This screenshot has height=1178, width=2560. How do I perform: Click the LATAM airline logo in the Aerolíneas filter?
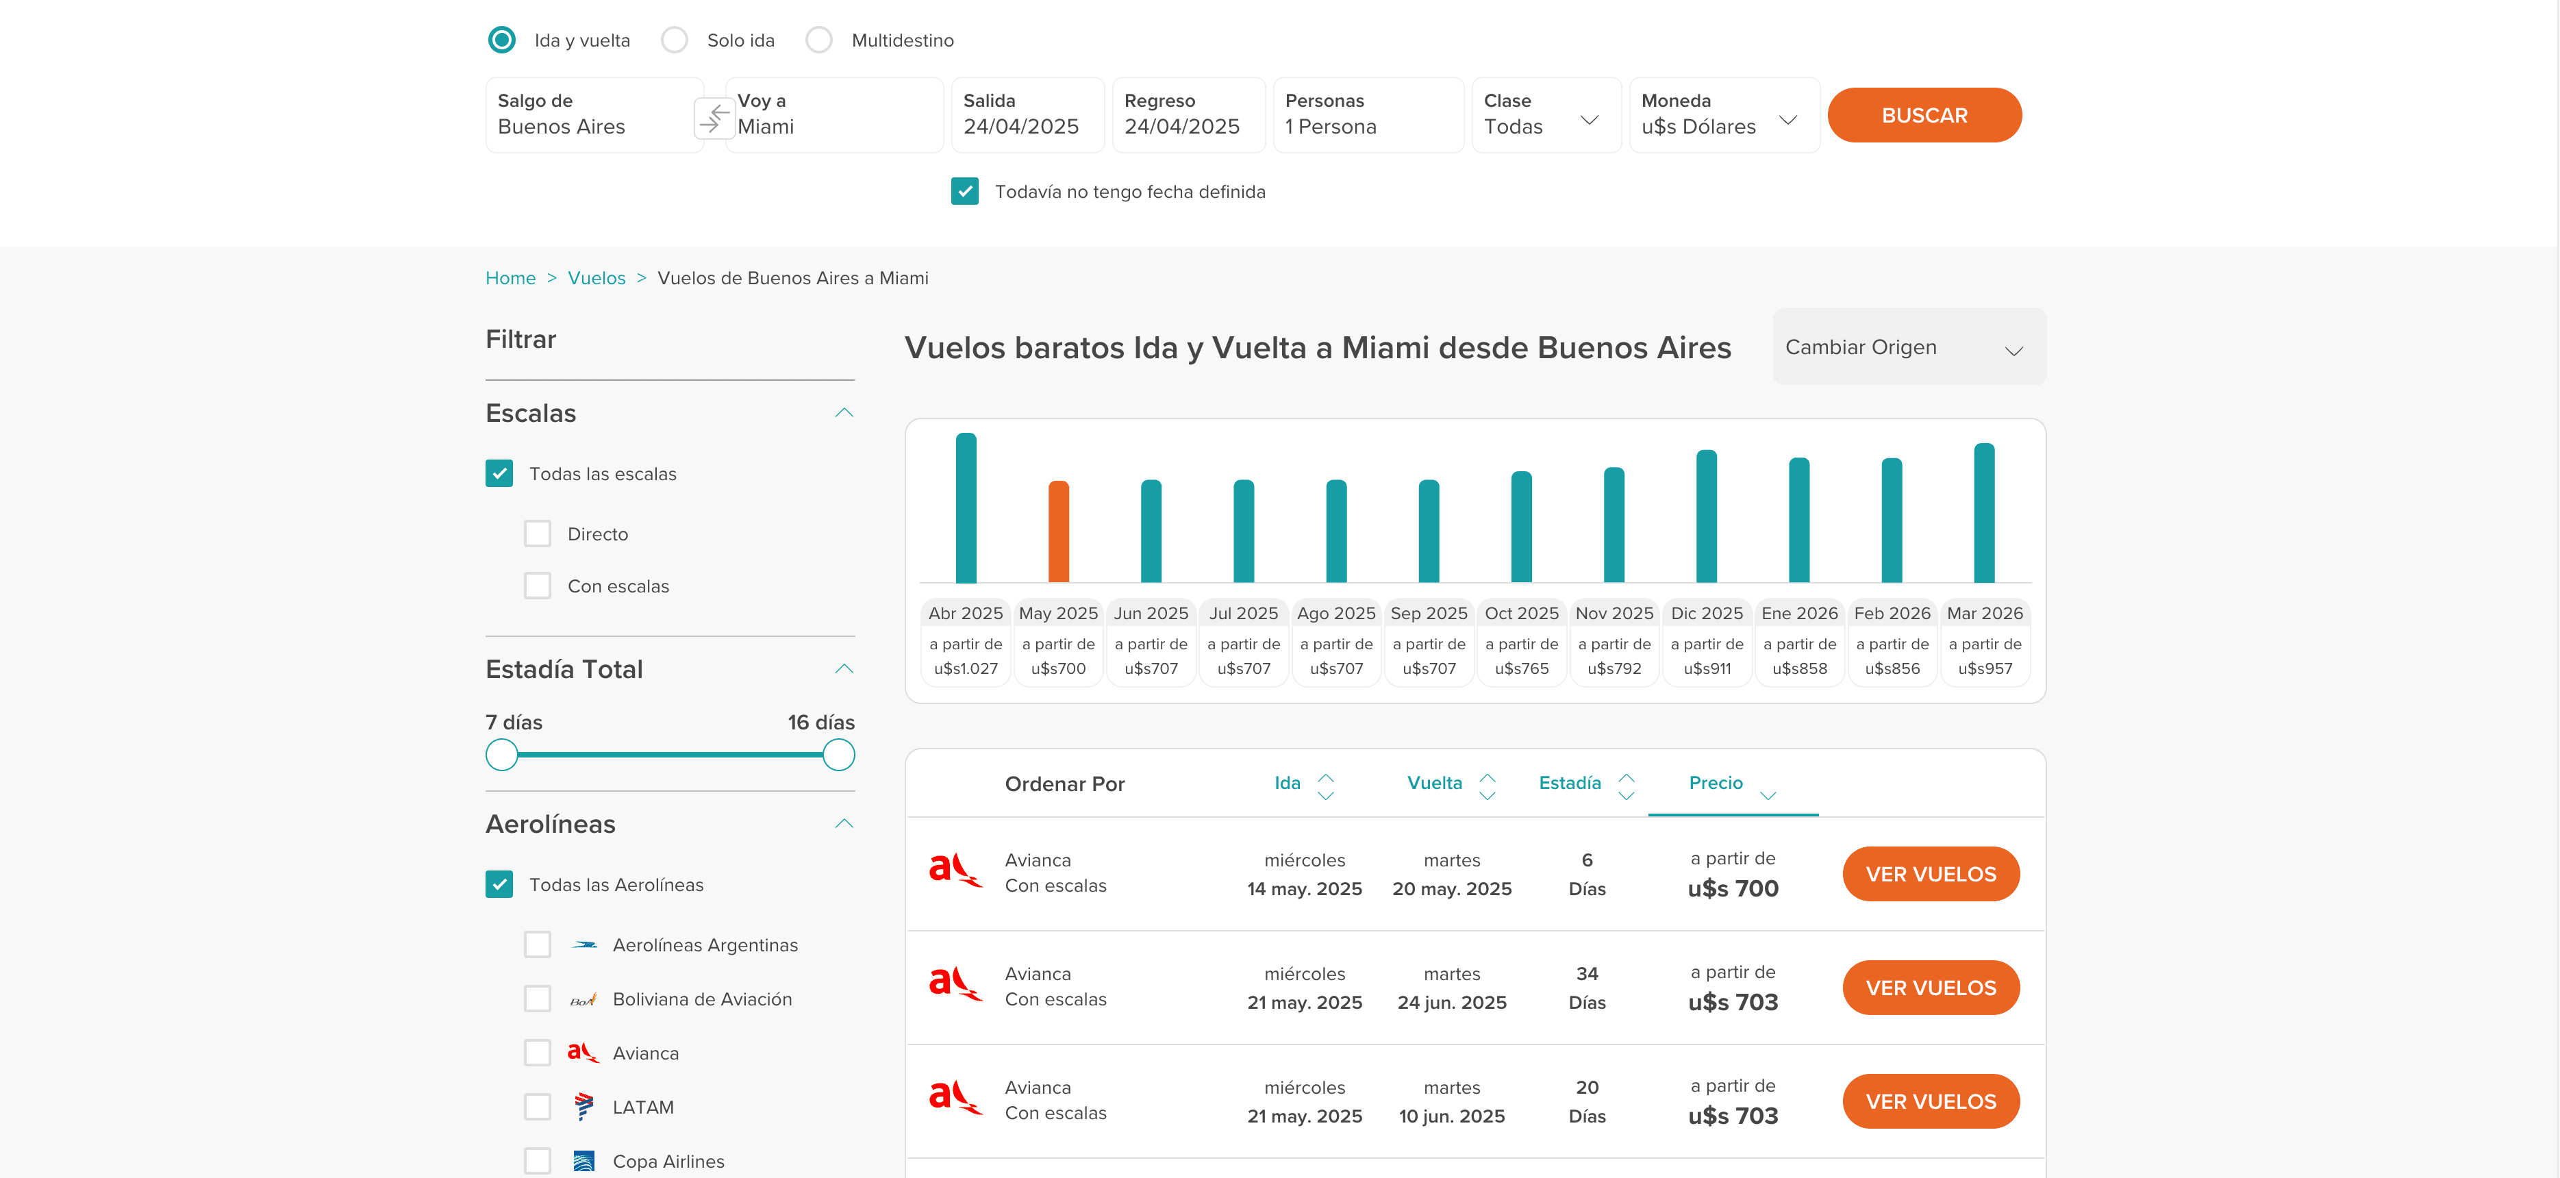(x=584, y=1106)
